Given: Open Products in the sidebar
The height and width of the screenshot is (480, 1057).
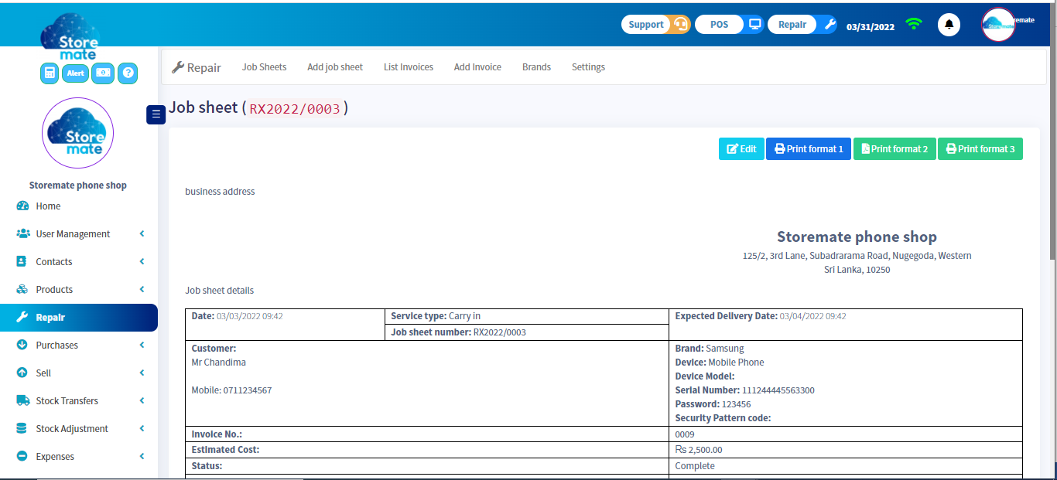Looking at the screenshot, I should coord(54,290).
